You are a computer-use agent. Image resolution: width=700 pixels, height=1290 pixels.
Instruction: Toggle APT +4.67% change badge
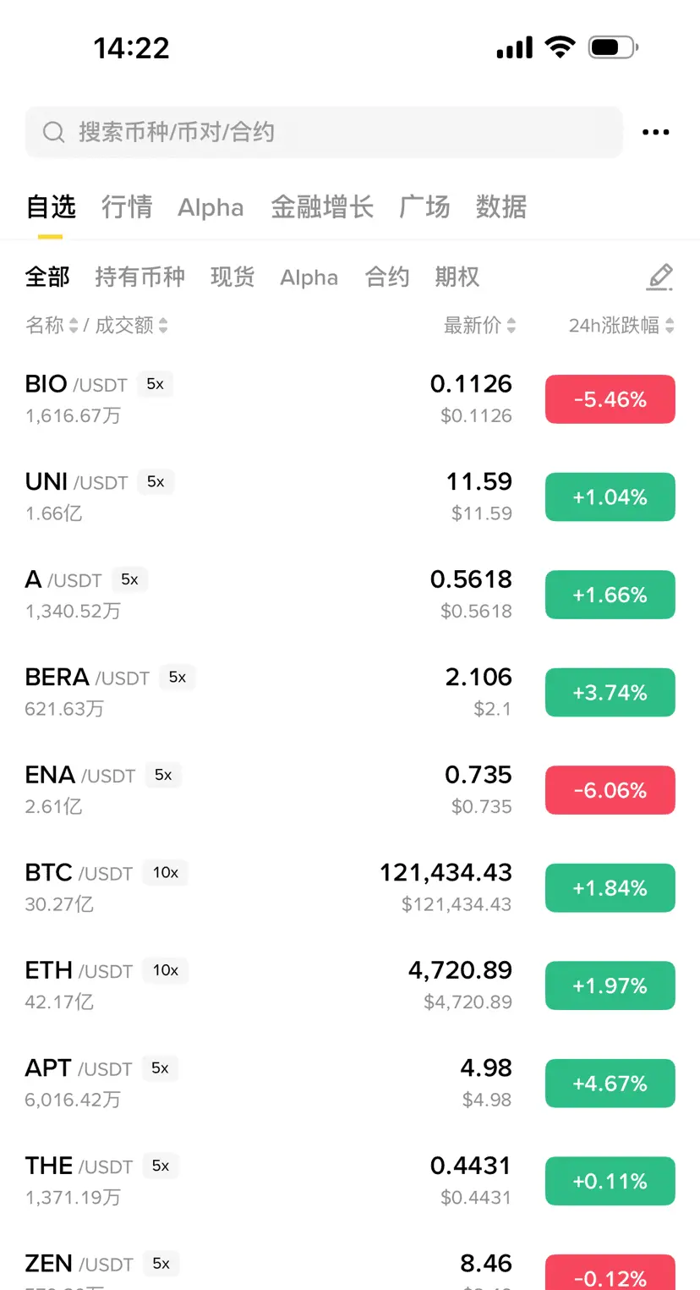pos(610,1084)
